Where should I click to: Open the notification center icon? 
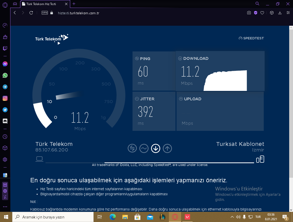285,217
